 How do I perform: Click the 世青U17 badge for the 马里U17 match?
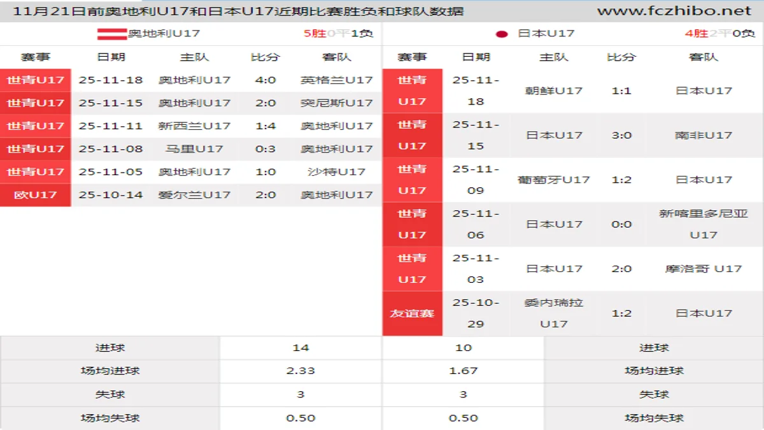pyautogui.click(x=36, y=149)
